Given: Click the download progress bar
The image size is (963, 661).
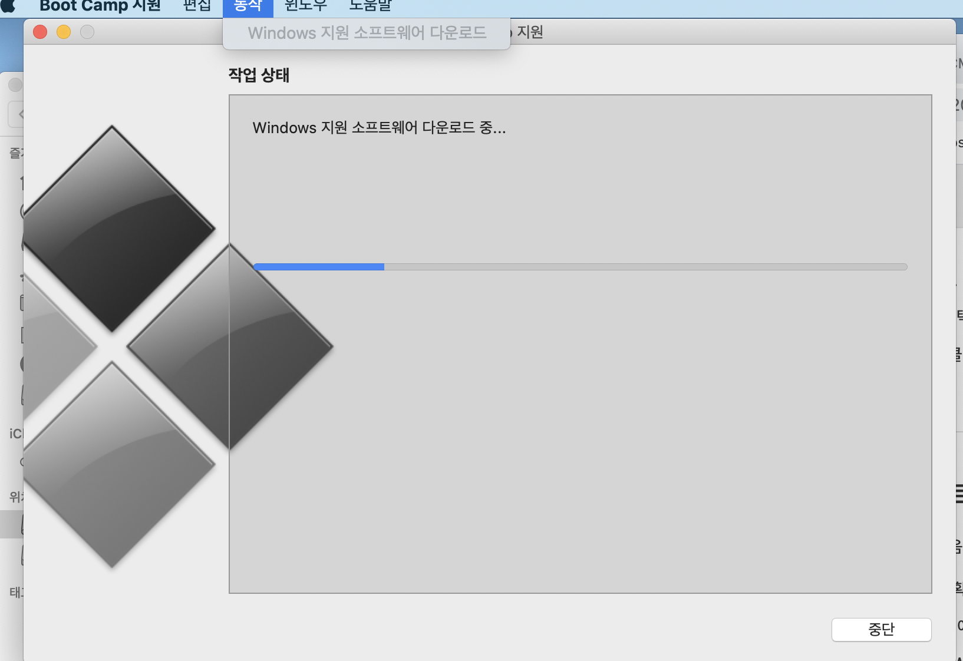Looking at the screenshot, I should point(581,267).
